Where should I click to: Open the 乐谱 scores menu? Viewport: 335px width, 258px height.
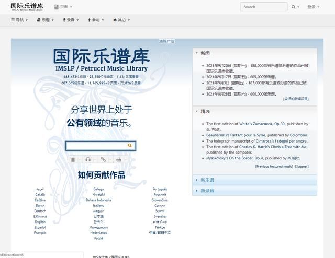tap(45, 20)
